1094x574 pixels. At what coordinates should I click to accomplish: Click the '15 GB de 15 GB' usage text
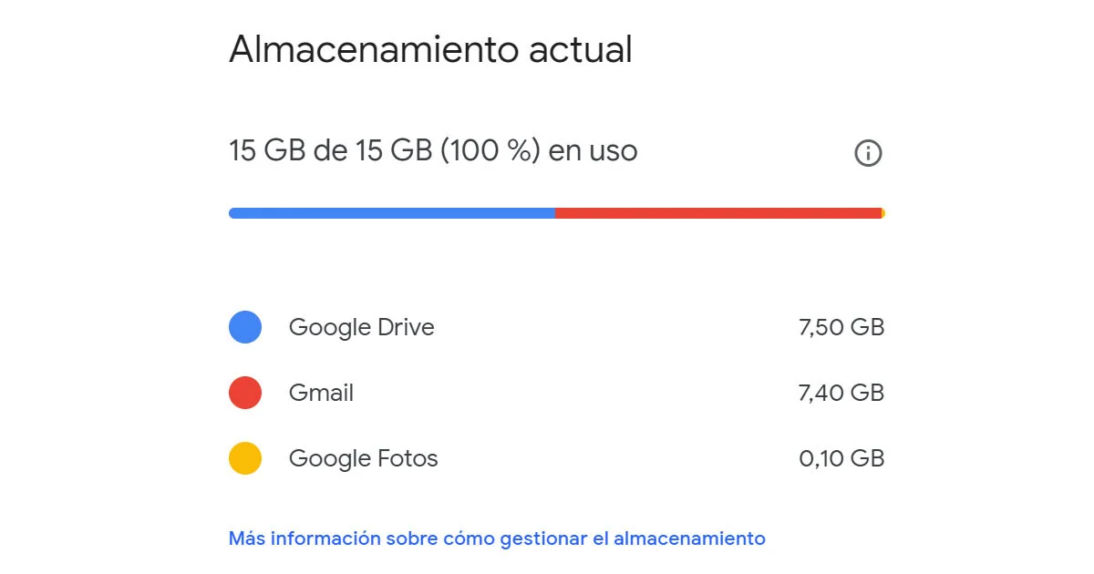433,151
